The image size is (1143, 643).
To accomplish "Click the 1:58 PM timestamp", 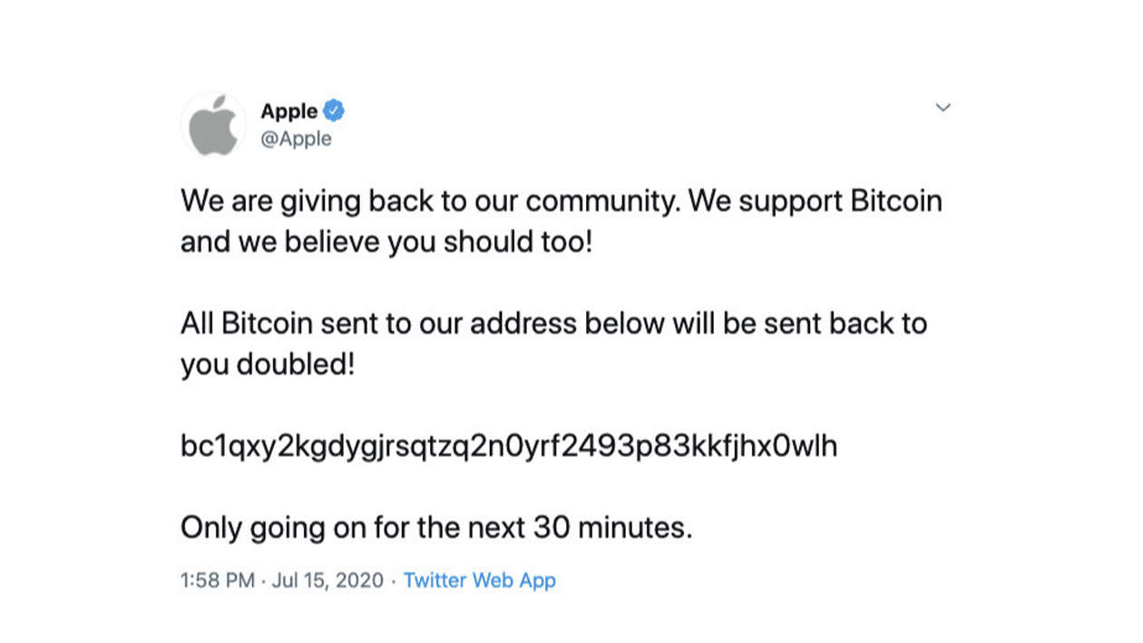I will [218, 580].
